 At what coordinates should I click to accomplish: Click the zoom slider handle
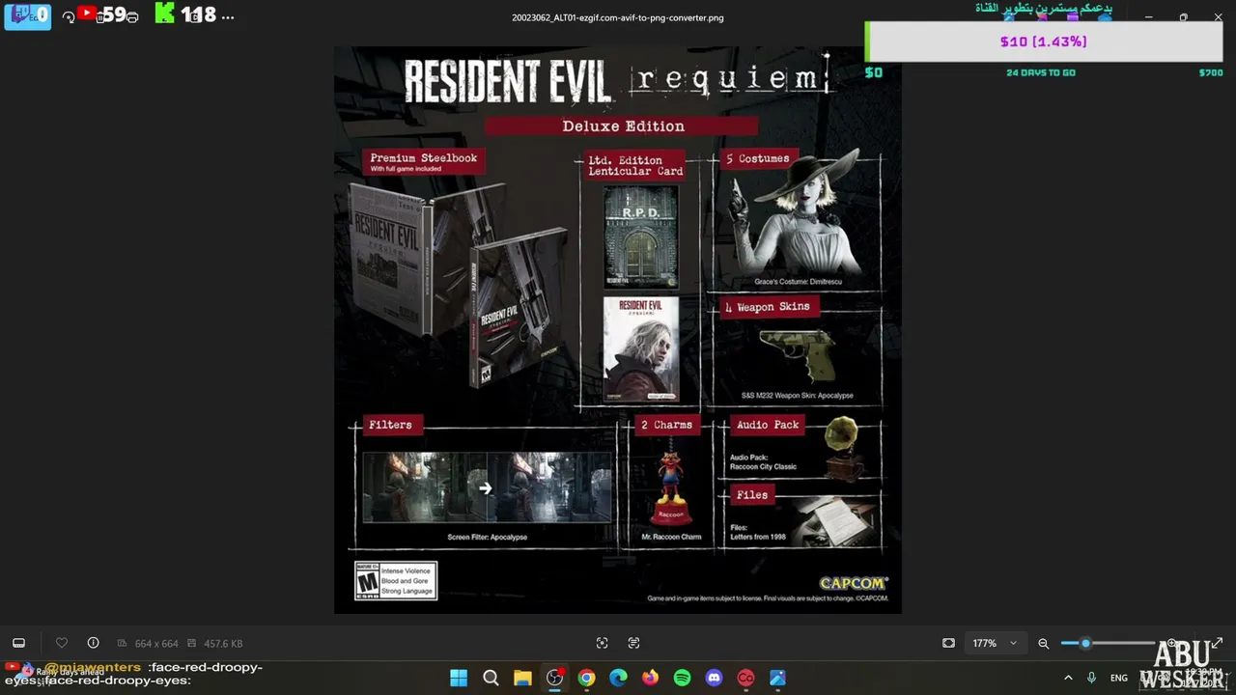tap(1085, 643)
